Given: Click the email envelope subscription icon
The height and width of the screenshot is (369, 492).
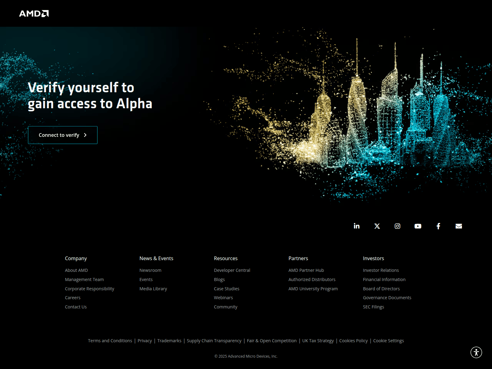Looking at the screenshot, I should tap(459, 226).
